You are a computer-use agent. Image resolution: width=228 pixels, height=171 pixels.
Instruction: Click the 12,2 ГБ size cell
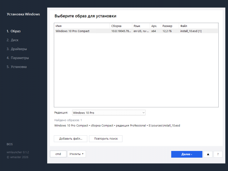[167, 31]
